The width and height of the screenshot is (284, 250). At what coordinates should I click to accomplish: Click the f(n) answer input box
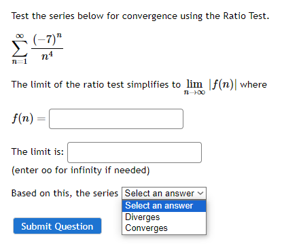[x=116, y=119]
